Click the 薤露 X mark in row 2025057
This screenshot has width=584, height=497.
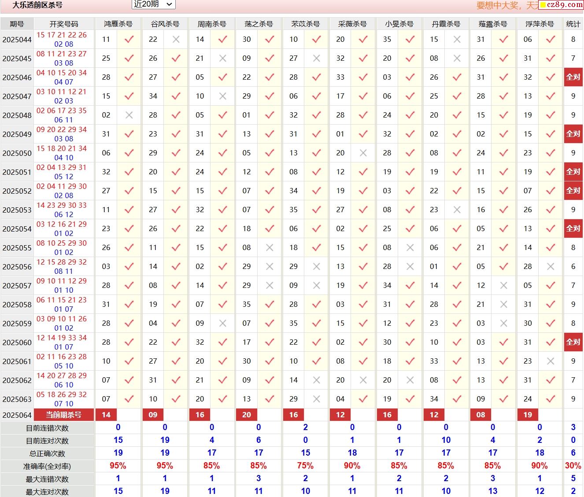pos(504,285)
